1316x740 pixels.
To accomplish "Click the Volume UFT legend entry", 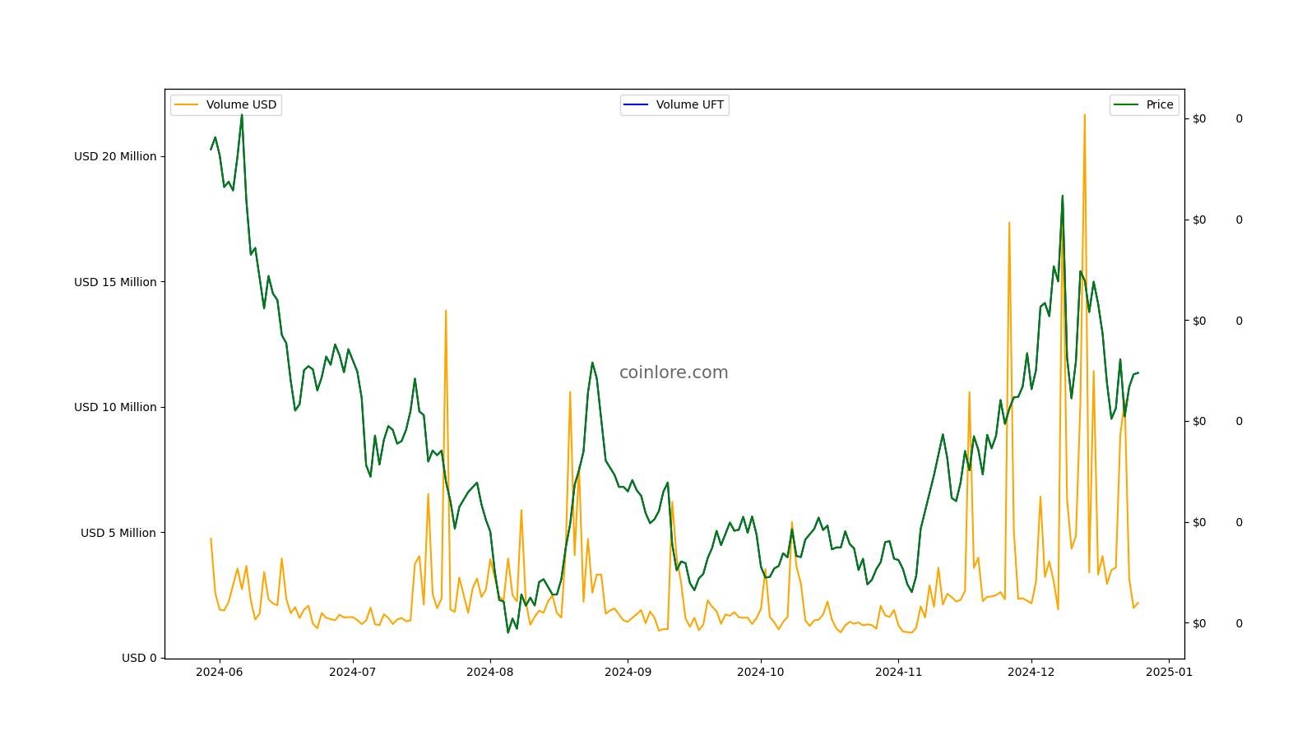I will pyautogui.click(x=674, y=104).
